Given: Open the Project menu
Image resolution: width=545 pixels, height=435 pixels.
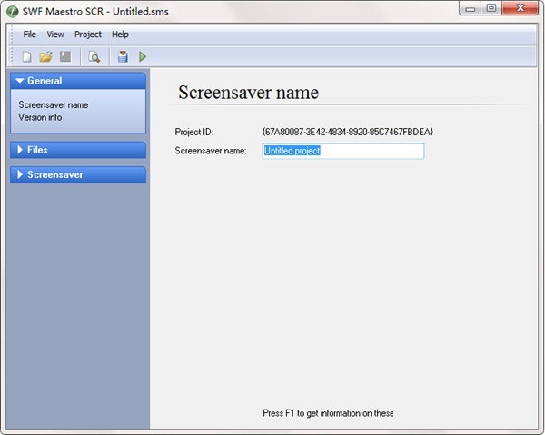Looking at the screenshot, I should [x=88, y=35].
